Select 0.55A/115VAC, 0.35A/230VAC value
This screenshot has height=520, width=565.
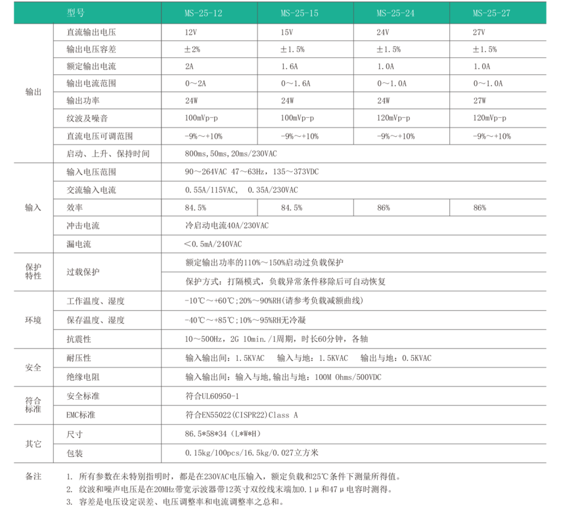241,190
